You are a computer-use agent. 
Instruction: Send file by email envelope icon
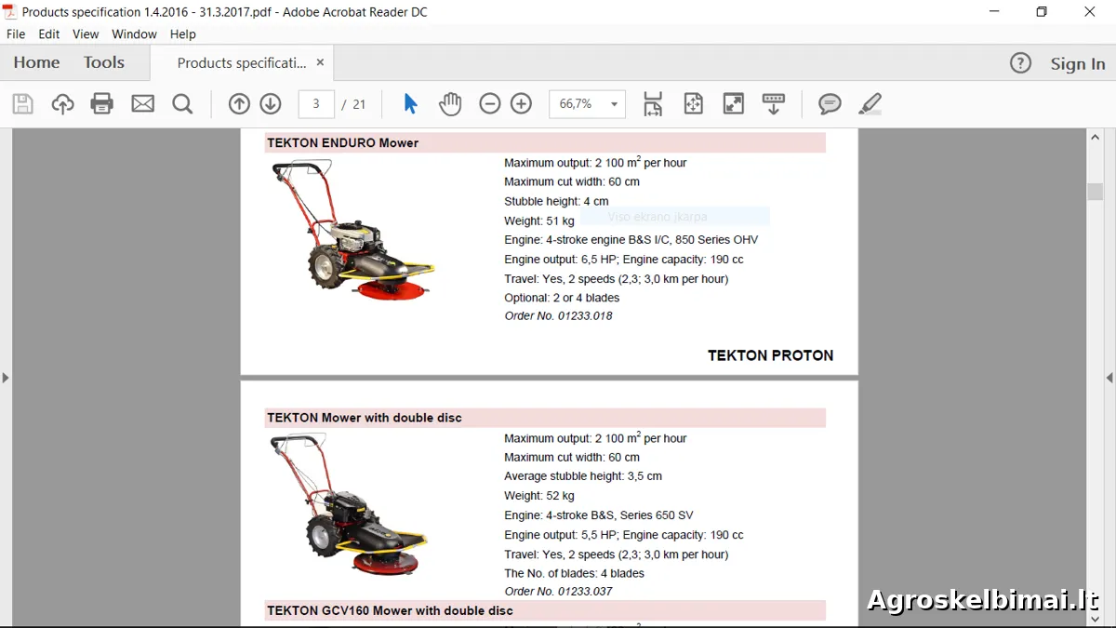[142, 103]
